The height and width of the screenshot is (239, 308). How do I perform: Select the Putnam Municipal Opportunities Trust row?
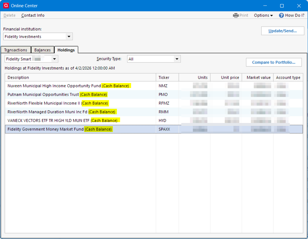click(x=43, y=95)
